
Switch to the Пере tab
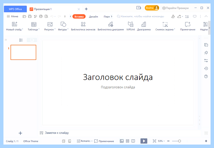pos(107,17)
